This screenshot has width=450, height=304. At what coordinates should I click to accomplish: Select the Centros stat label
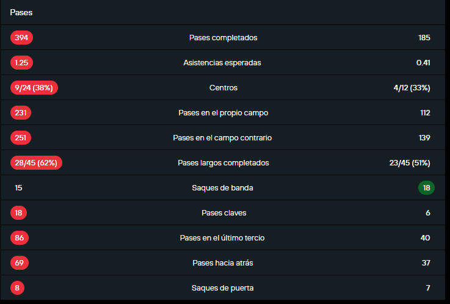pyautogui.click(x=223, y=88)
